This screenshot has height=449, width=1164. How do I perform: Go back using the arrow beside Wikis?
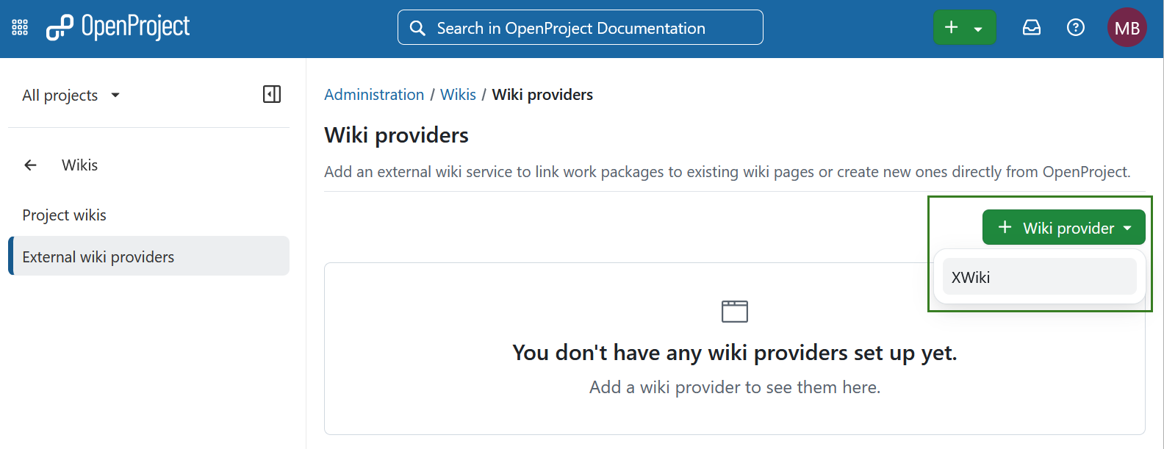click(x=30, y=165)
